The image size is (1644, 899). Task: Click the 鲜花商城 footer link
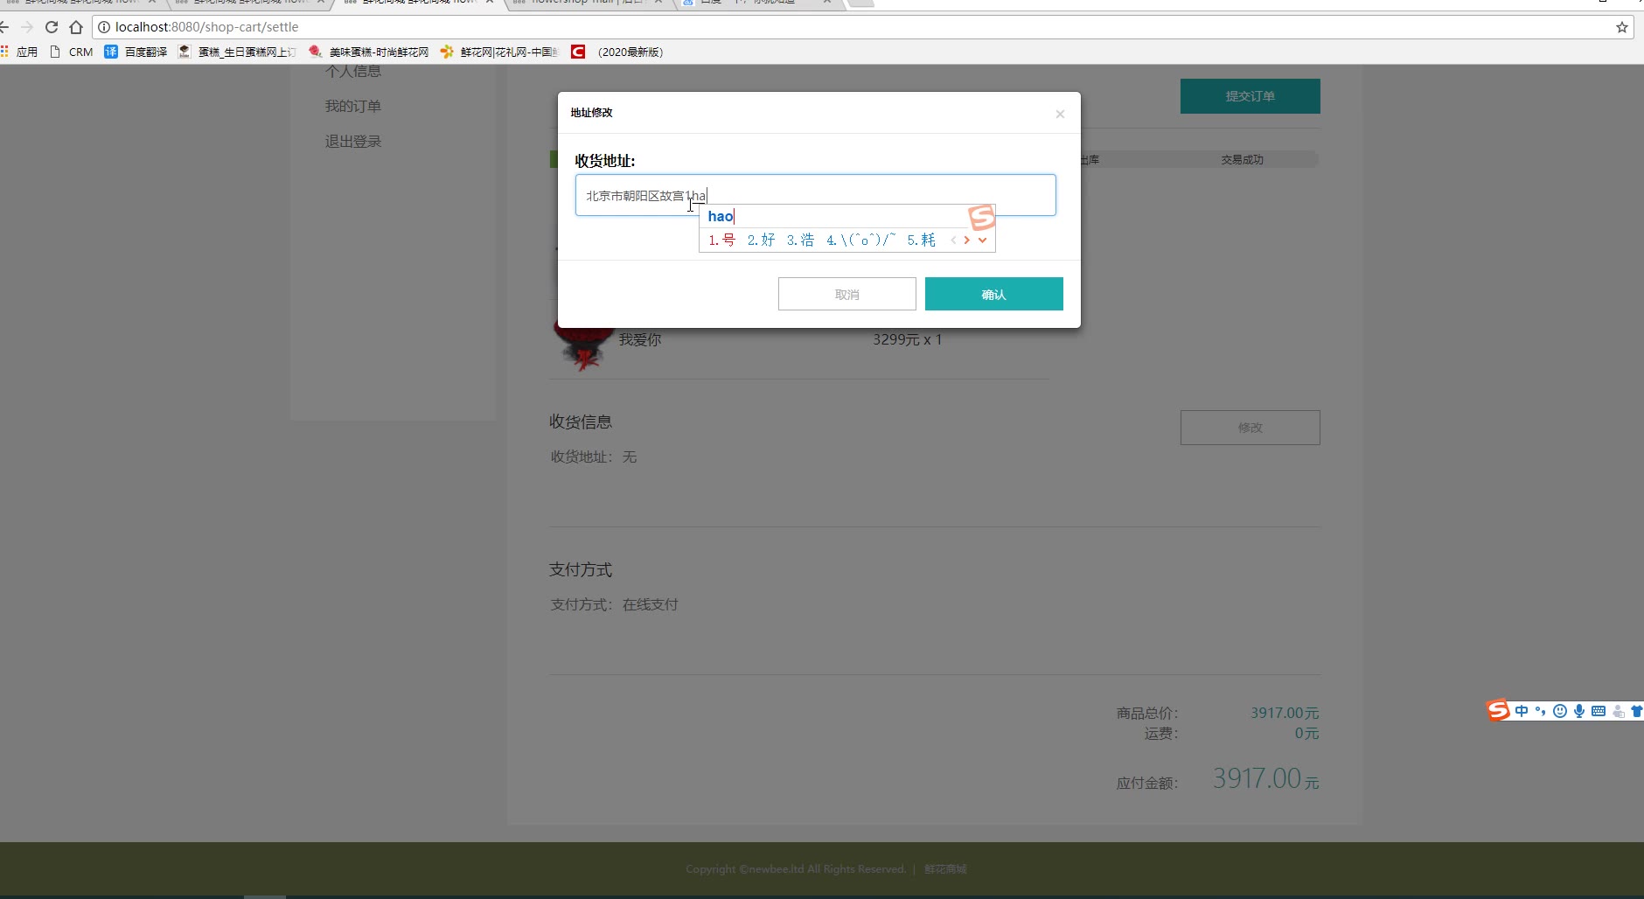[945, 869]
